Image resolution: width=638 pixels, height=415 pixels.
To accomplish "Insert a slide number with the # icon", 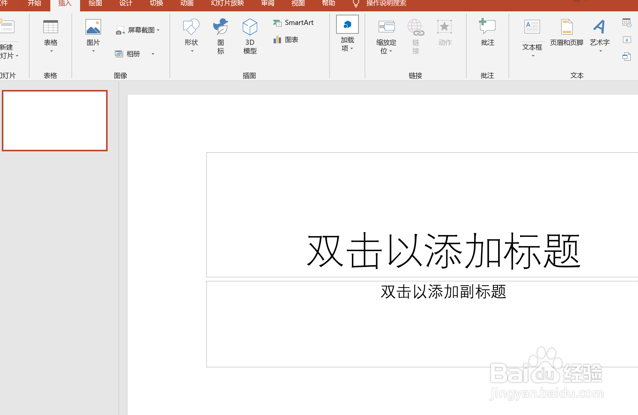I will tap(627, 39).
